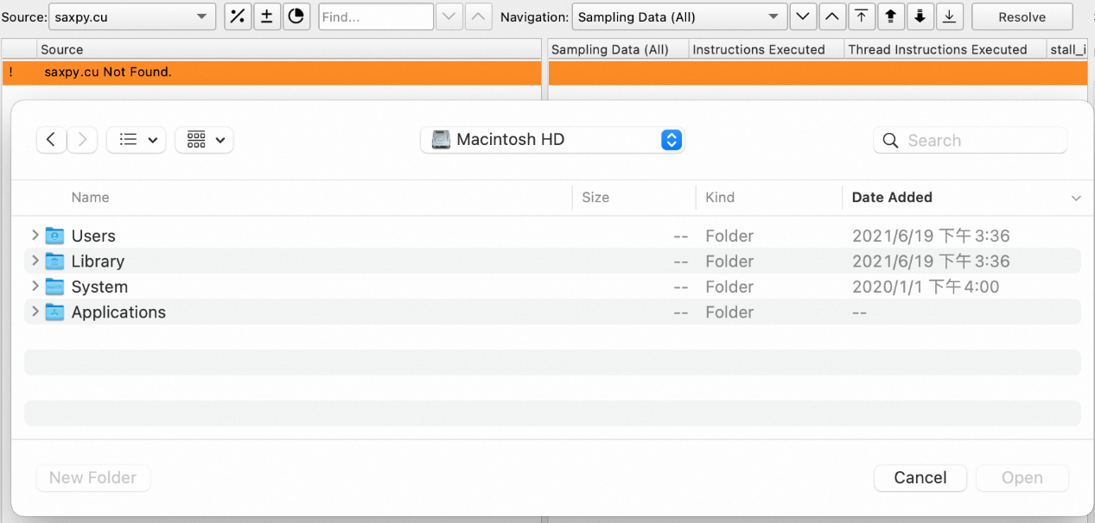Sort by the Date Added column header
Screen dimensions: 1095x523
pyautogui.click(x=892, y=198)
